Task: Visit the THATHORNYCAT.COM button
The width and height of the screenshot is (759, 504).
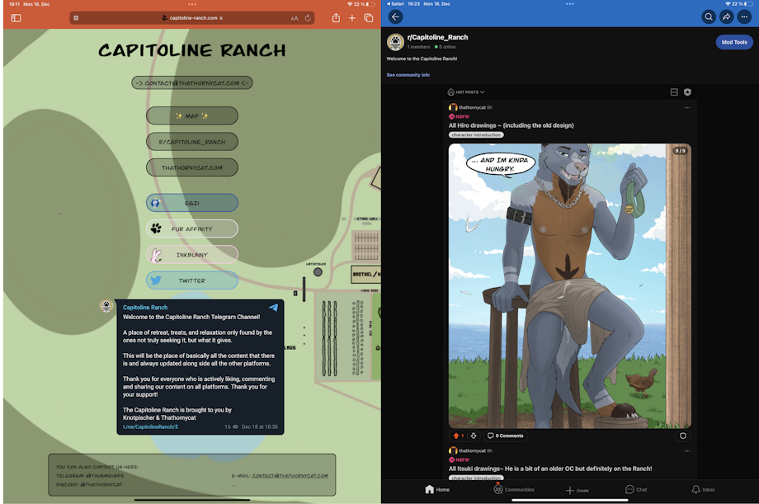Action: (192, 167)
